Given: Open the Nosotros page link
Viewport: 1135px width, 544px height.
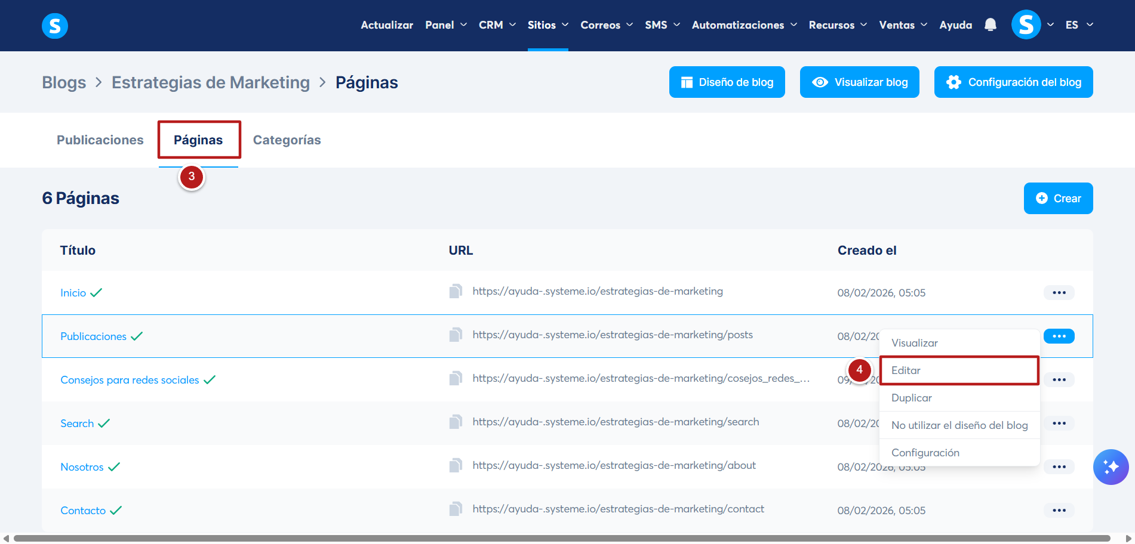Looking at the screenshot, I should [82, 467].
